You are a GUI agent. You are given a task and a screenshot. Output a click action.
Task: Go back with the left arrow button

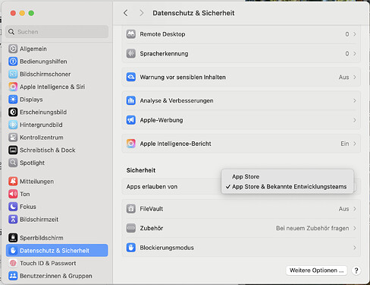(x=126, y=13)
